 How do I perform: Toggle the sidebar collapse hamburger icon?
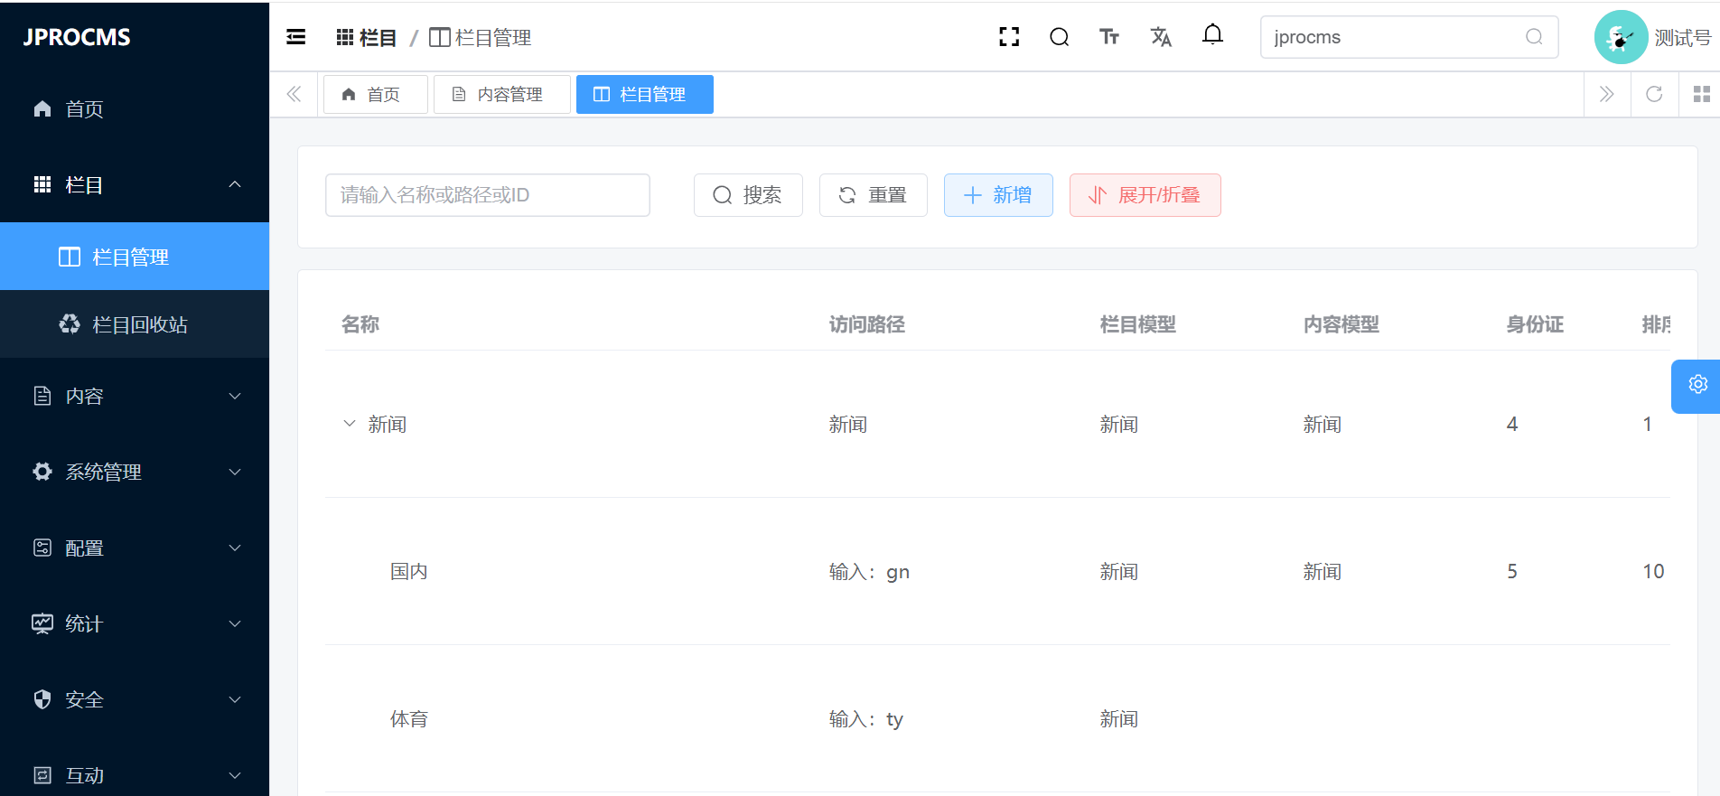click(295, 37)
